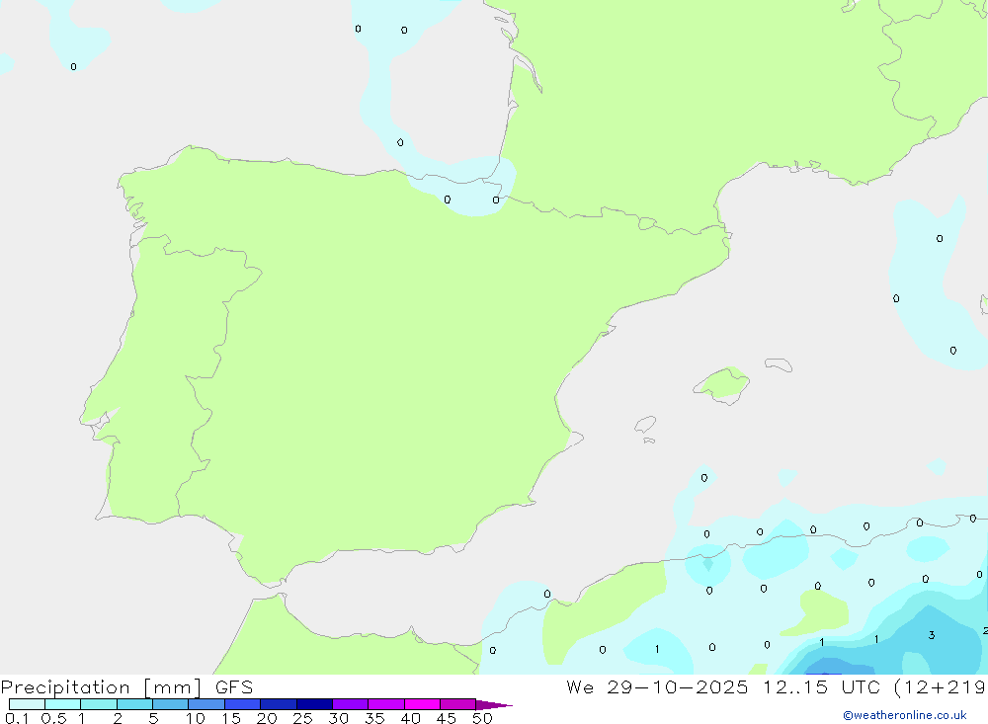Select the legend scale label "25"

pyautogui.click(x=303, y=718)
